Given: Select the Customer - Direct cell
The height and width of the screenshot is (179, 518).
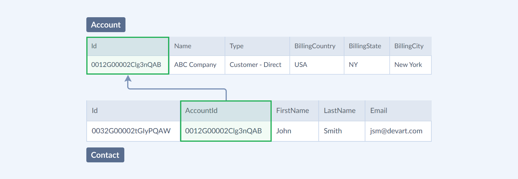Looking at the screenshot, I should (257, 65).
